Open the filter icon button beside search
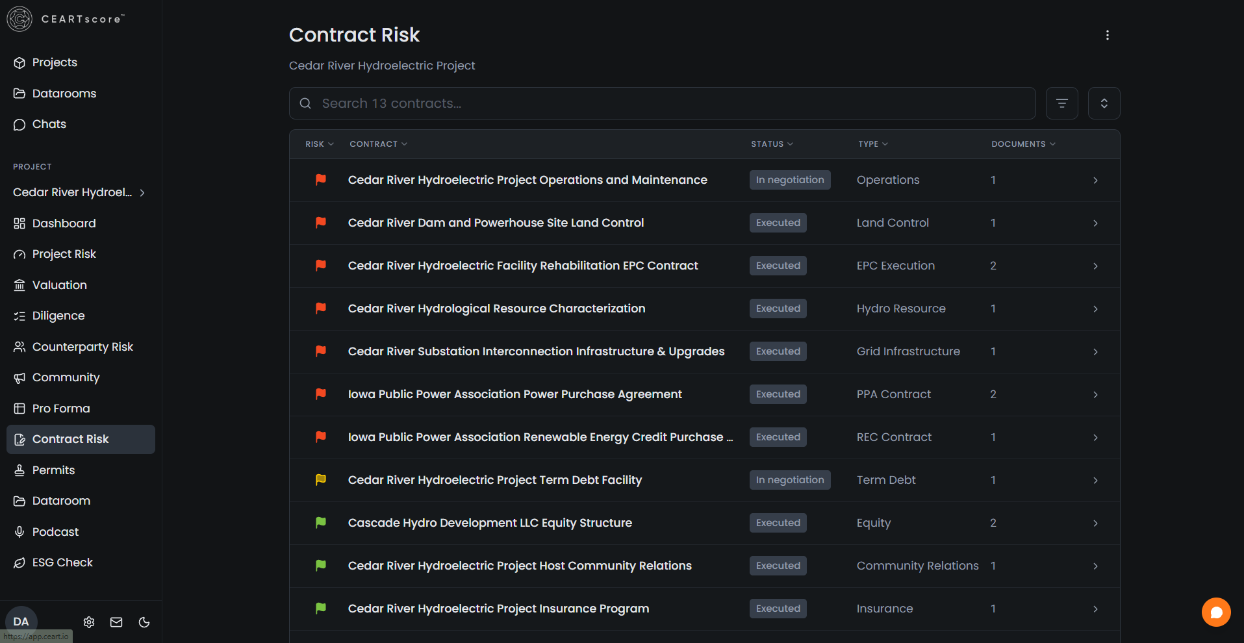Image resolution: width=1244 pixels, height=643 pixels. (x=1062, y=103)
